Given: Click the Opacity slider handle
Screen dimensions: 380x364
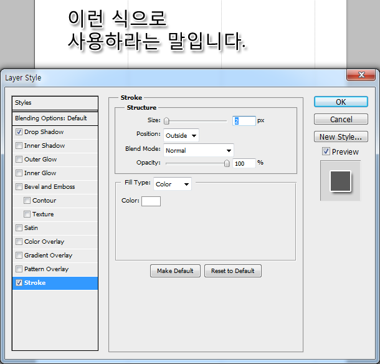Looking at the screenshot, I should (227, 163).
